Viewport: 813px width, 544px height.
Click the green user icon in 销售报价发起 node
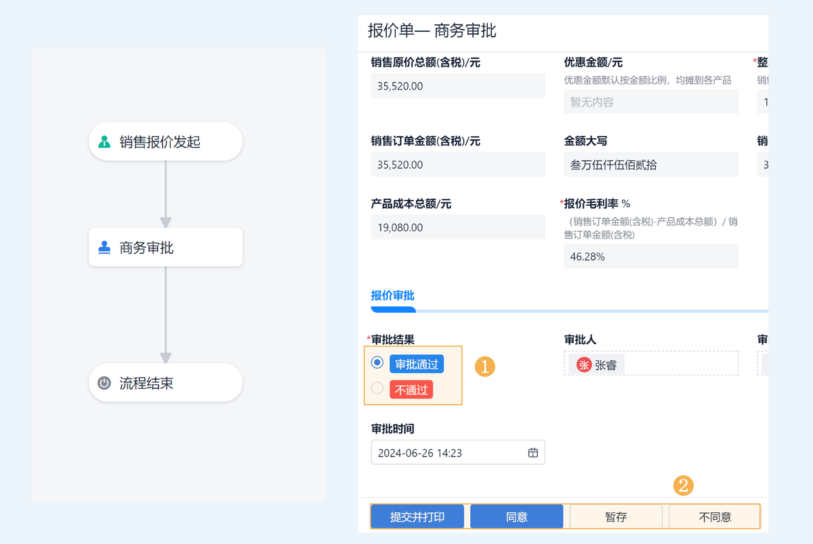click(104, 142)
